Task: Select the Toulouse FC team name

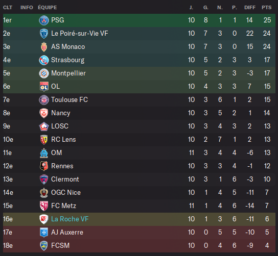Action: pos(69,99)
